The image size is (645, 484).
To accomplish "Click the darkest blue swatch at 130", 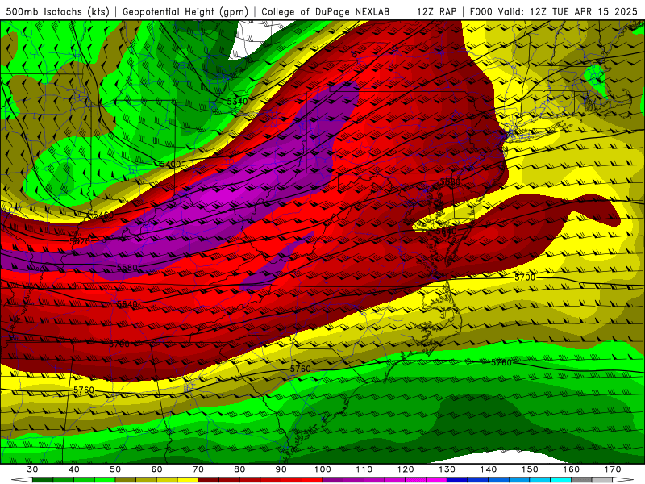I will coord(457,480).
